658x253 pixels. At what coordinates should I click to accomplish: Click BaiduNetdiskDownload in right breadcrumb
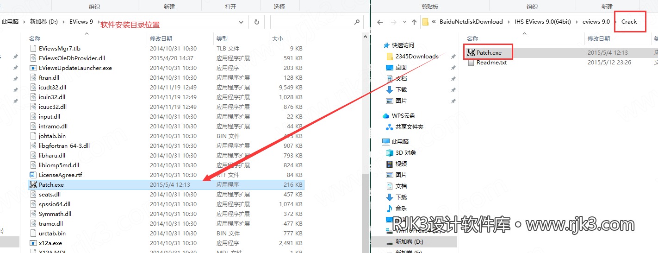(x=471, y=22)
